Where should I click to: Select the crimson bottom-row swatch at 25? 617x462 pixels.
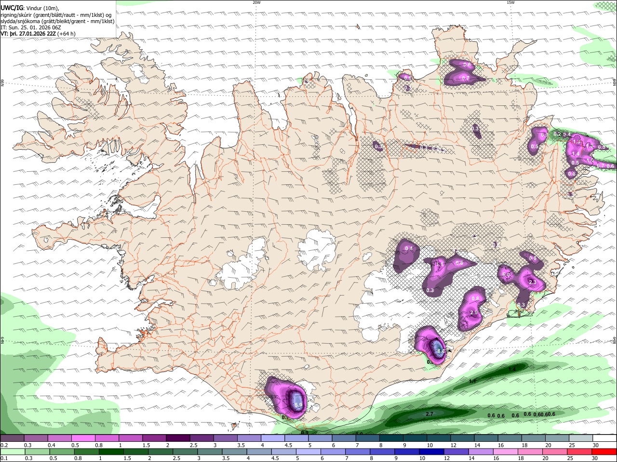[579, 452]
